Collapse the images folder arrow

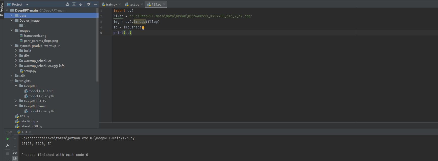pyautogui.click(x=11, y=30)
